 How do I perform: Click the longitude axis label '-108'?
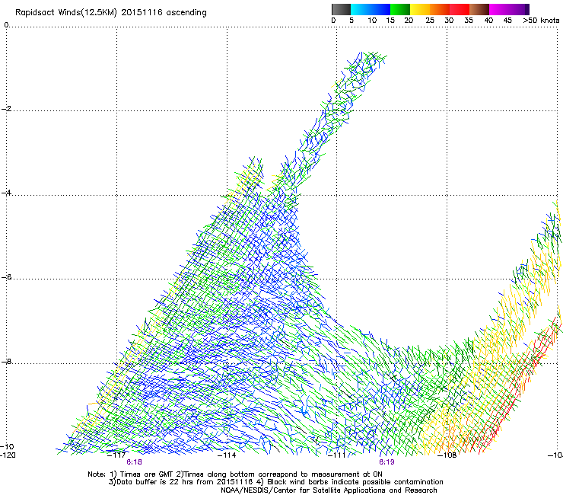[x=447, y=455]
